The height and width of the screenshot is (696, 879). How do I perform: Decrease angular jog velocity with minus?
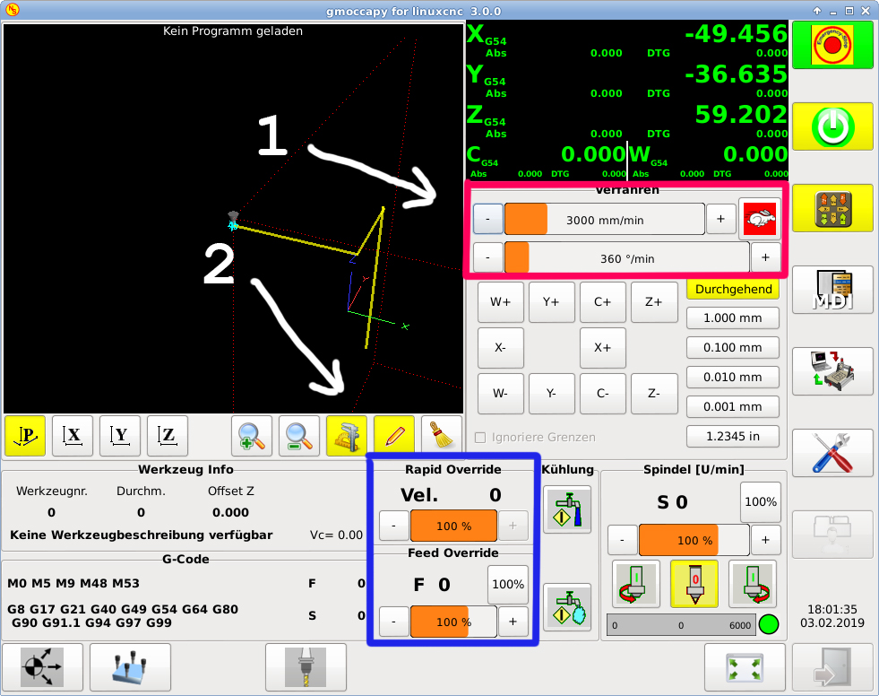tap(487, 257)
